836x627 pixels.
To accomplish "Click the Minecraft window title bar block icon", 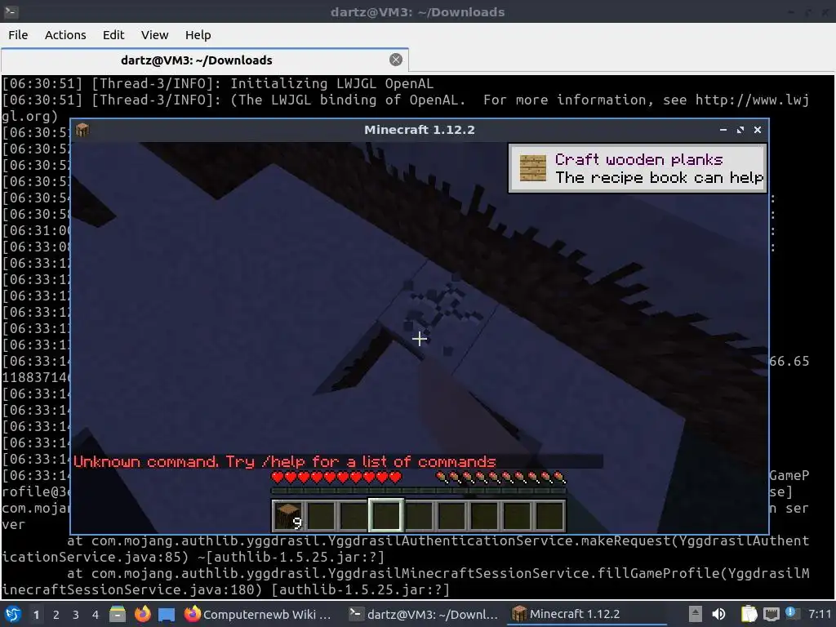I will pyautogui.click(x=82, y=130).
